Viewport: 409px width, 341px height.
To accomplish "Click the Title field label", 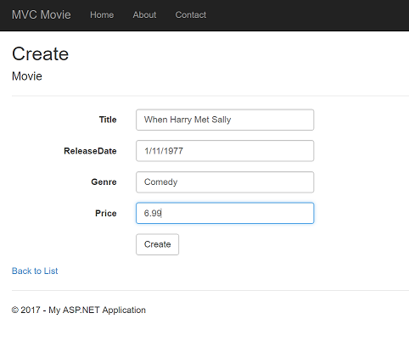I will coord(108,120).
